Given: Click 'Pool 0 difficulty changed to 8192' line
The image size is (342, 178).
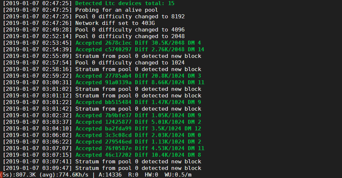Looking at the screenshot, I should pyautogui.click(x=130, y=16).
